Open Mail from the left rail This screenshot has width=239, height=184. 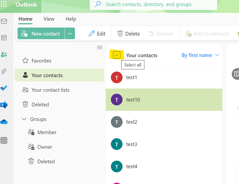tap(4, 21)
